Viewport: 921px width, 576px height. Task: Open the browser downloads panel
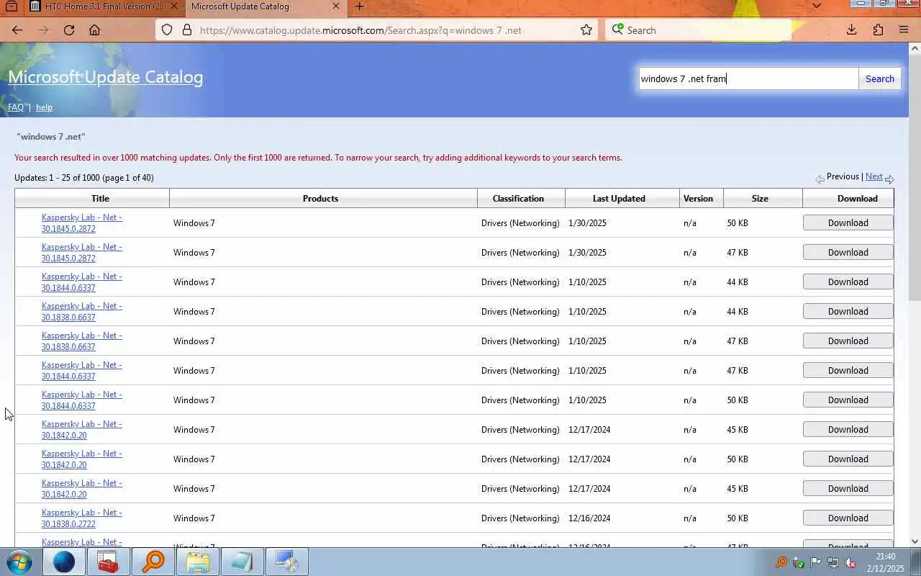coord(851,30)
